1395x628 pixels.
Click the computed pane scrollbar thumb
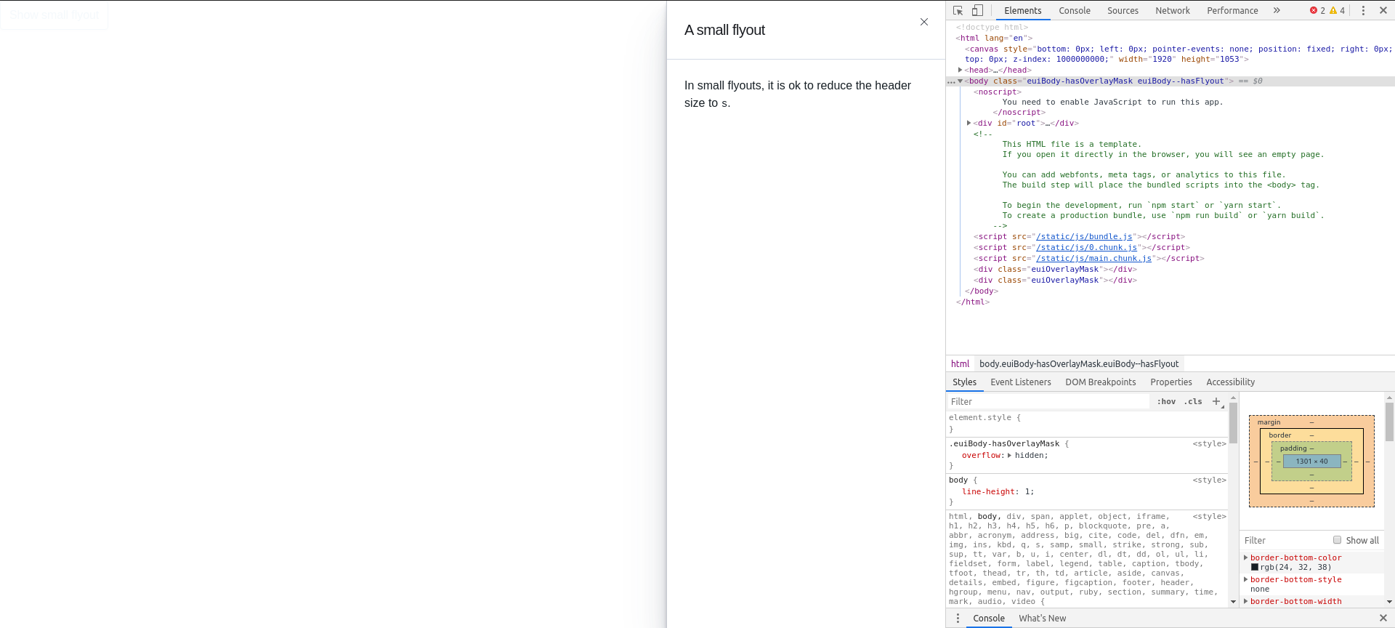1389,422
